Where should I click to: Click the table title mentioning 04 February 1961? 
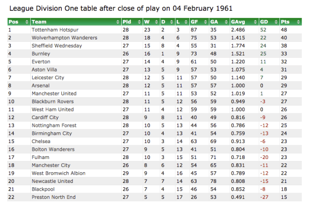(x=121, y=8)
